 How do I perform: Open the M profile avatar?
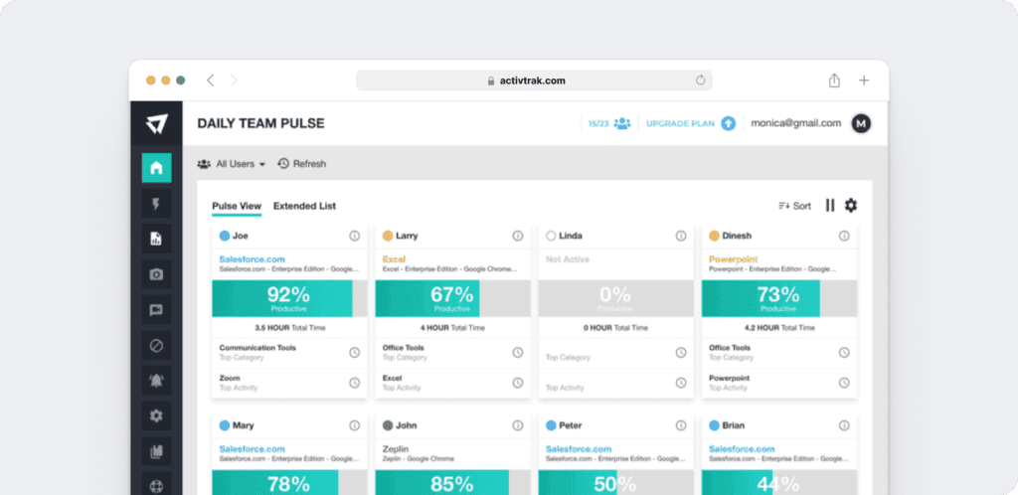[861, 123]
